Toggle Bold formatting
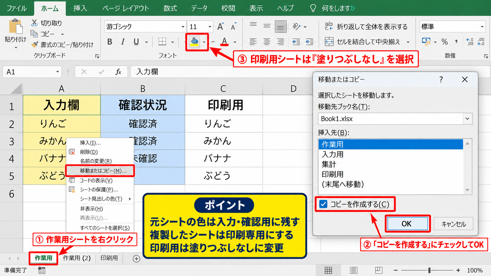Screen dimensions: 491x276 click(110, 42)
